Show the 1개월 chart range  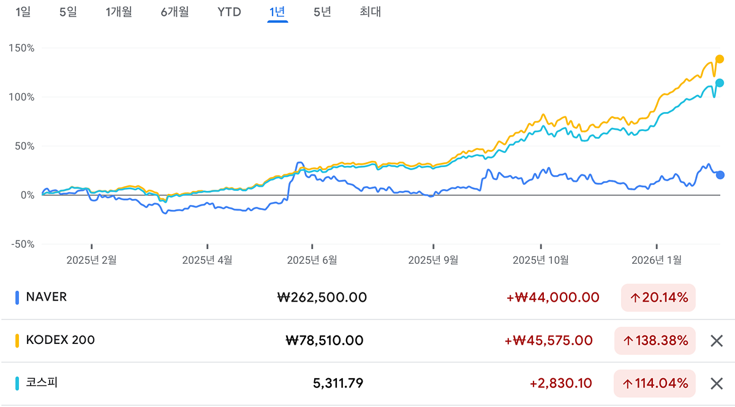pyautogui.click(x=119, y=12)
